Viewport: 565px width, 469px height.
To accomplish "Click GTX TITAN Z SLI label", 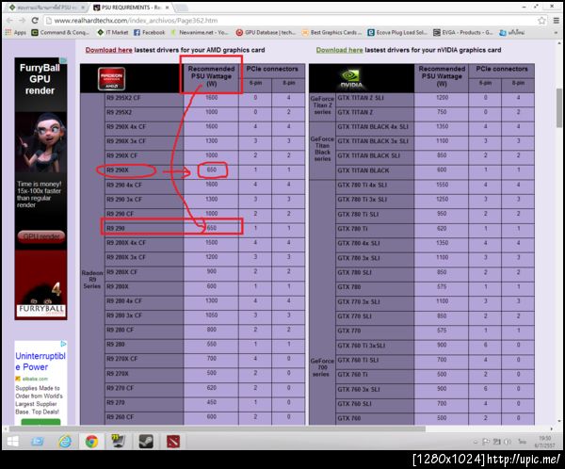I will pos(361,98).
